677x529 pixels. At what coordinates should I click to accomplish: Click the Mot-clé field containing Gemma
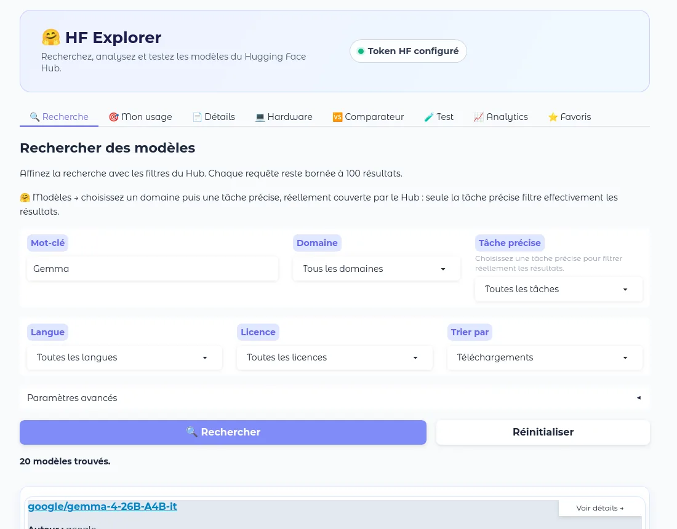click(x=153, y=269)
